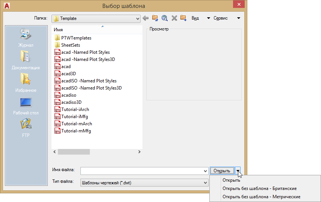The height and width of the screenshot is (202, 321).
Task: Click the folder icon beside SheetSets
Action: 57,45
